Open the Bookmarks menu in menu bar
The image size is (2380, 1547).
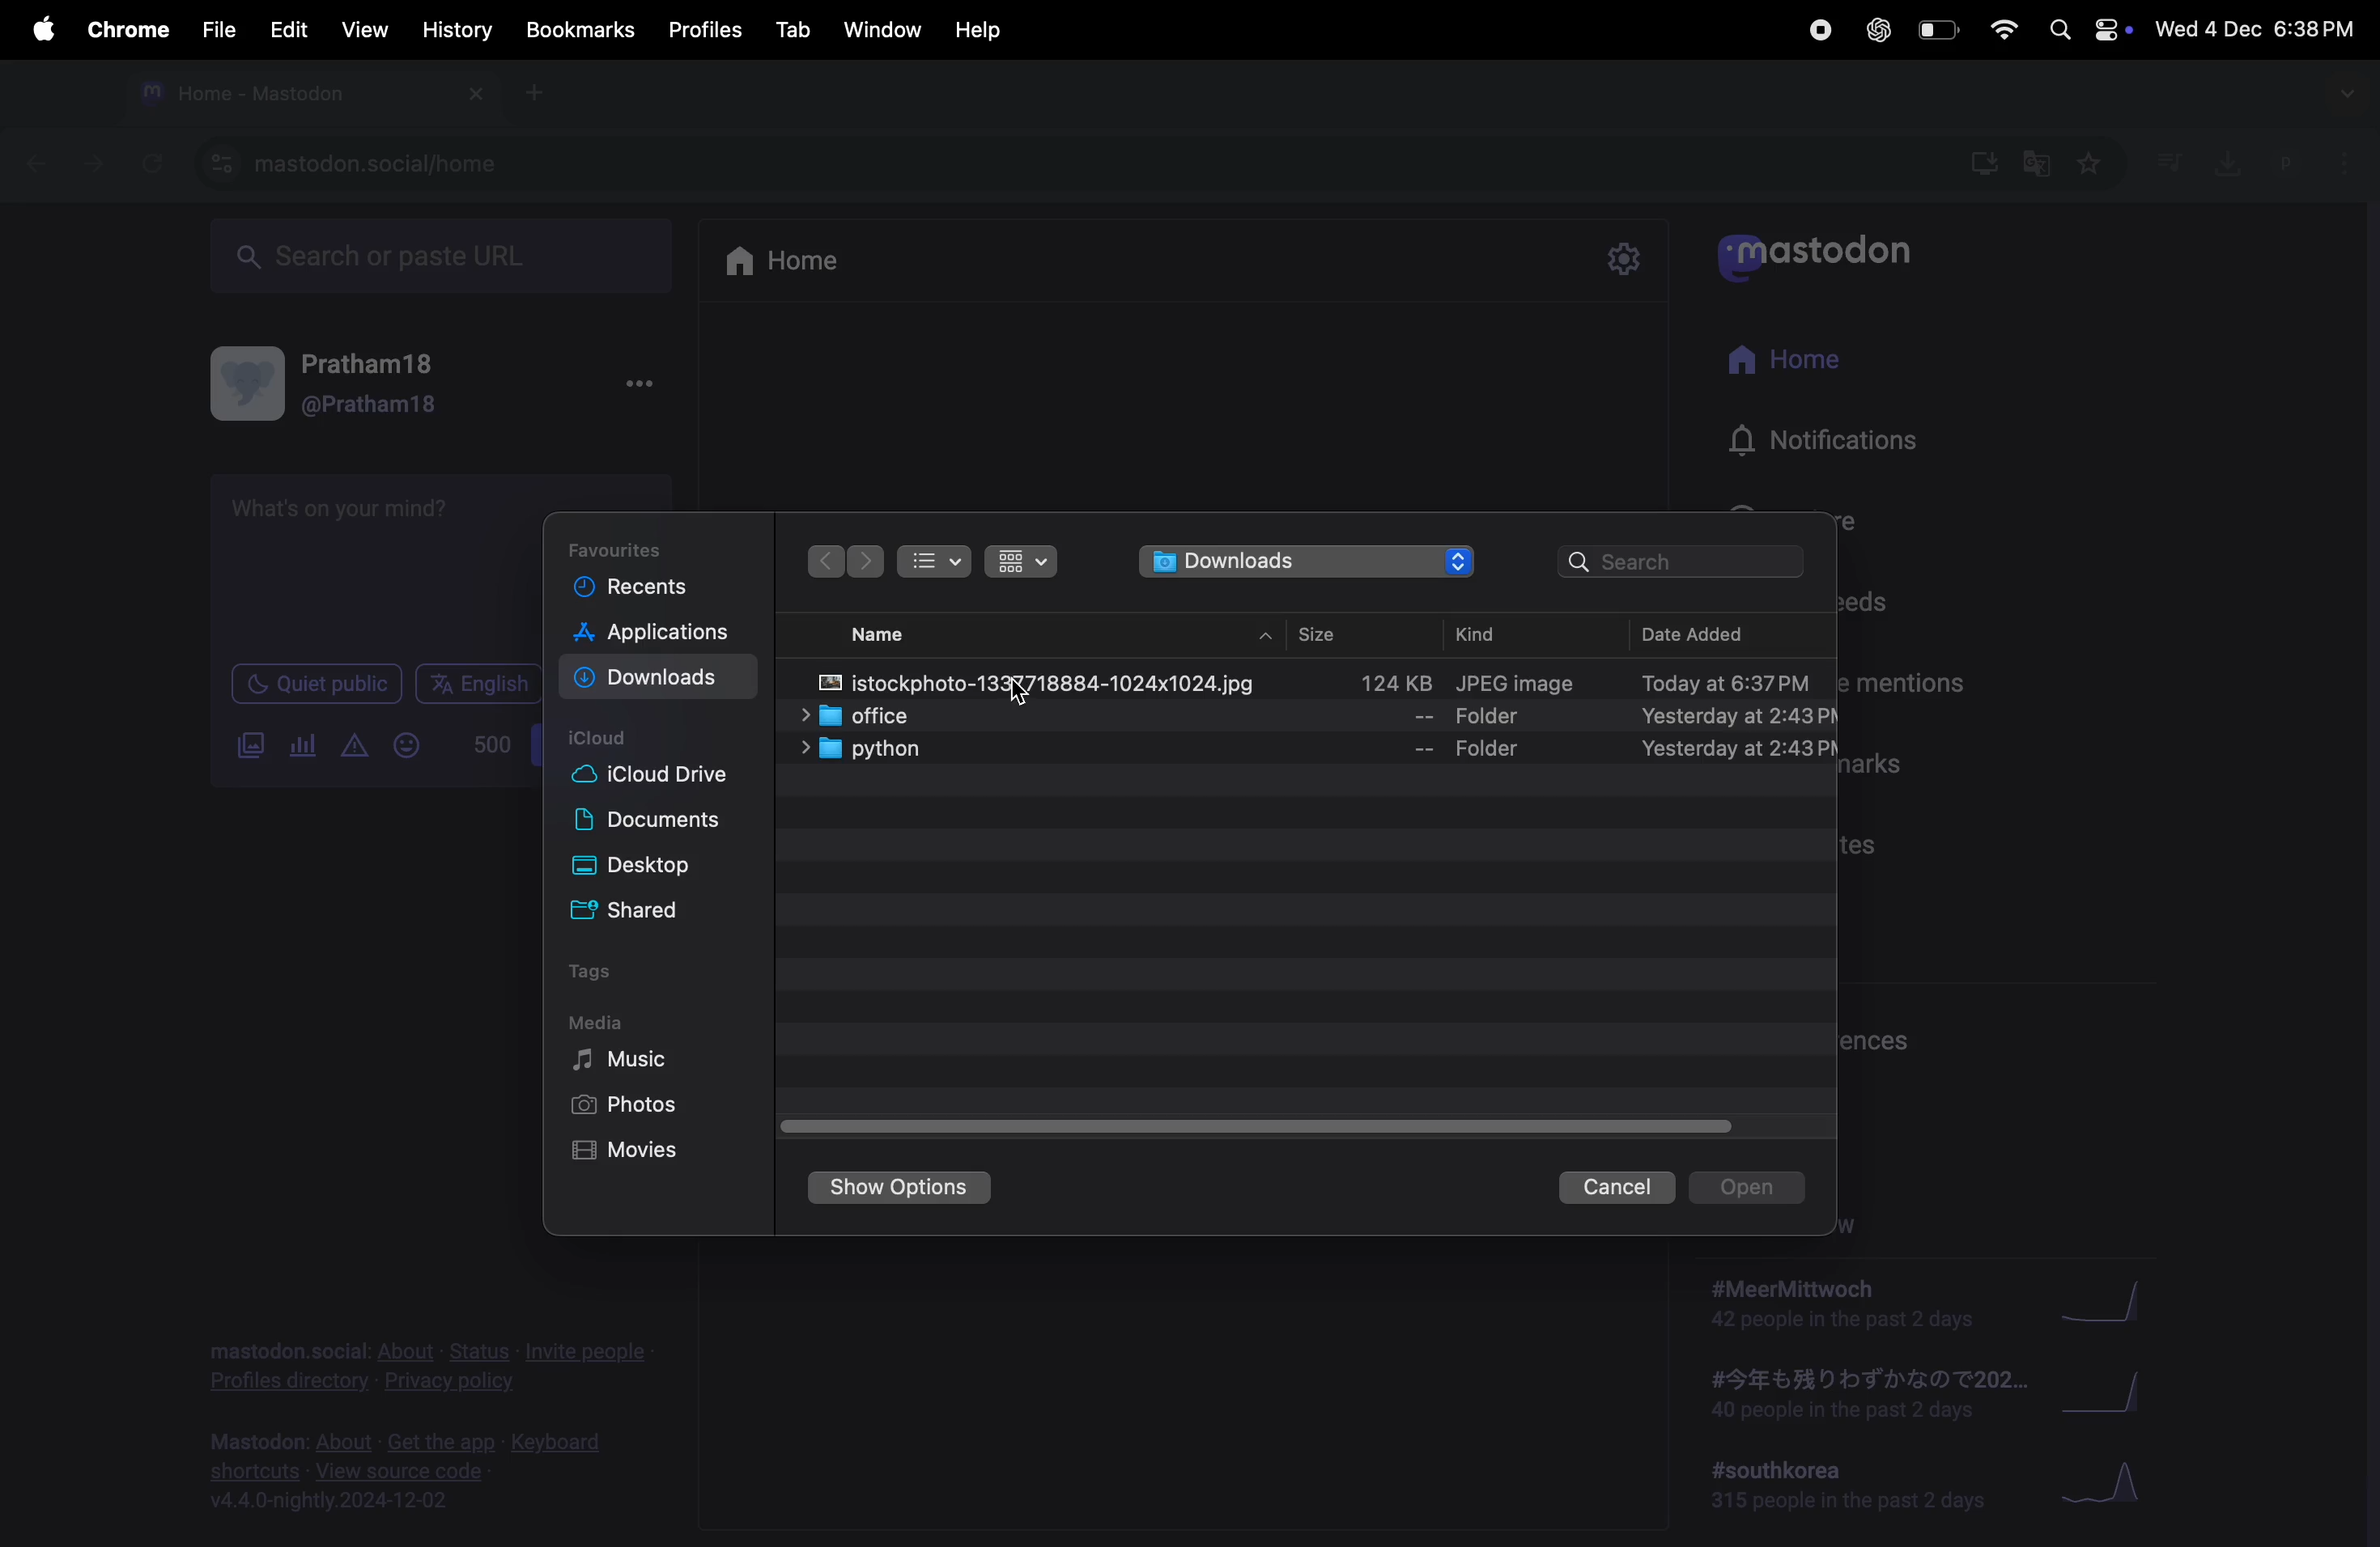point(580,30)
